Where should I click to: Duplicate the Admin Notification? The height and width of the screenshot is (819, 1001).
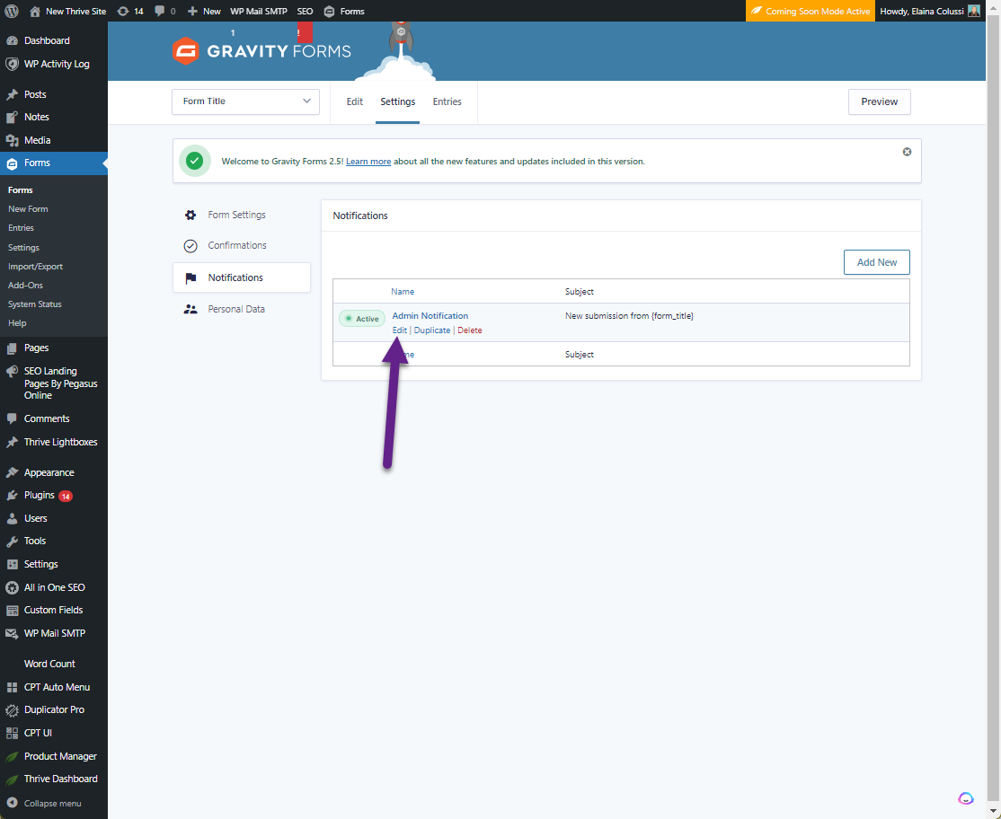(432, 330)
